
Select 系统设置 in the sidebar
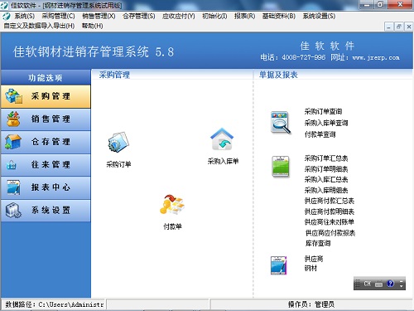click(x=46, y=211)
